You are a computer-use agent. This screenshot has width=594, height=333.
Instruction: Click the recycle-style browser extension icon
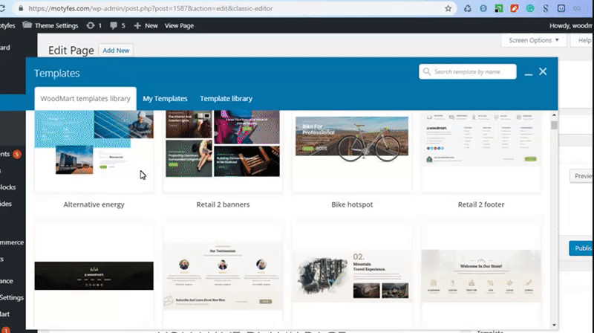[x=468, y=8]
